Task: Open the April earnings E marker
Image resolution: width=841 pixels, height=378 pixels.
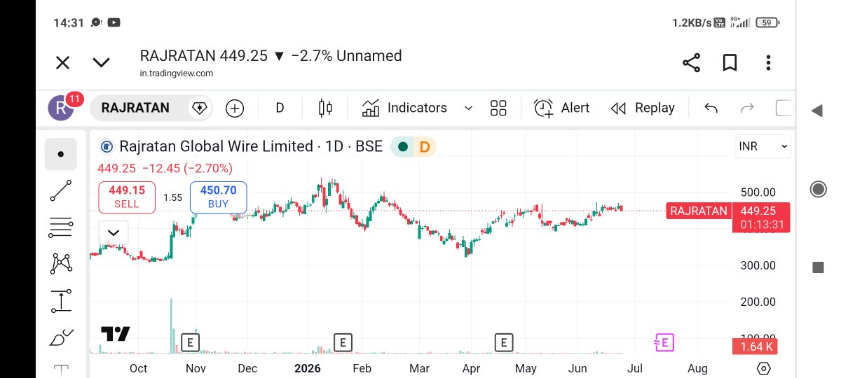Action: click(x=503, y=342)
